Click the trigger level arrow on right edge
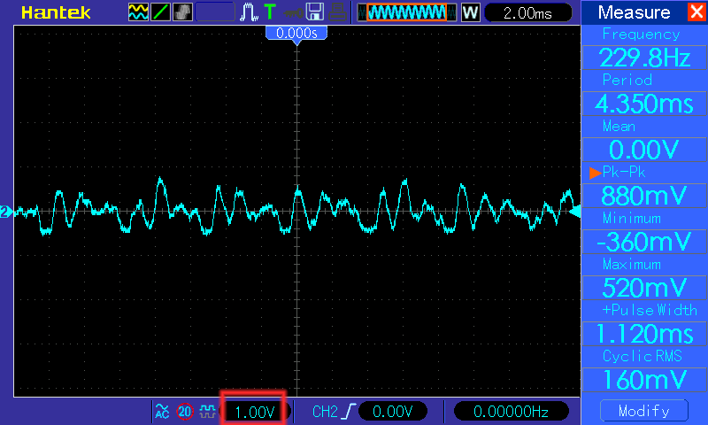The image size is (708, 425). [x=574, y=212]
